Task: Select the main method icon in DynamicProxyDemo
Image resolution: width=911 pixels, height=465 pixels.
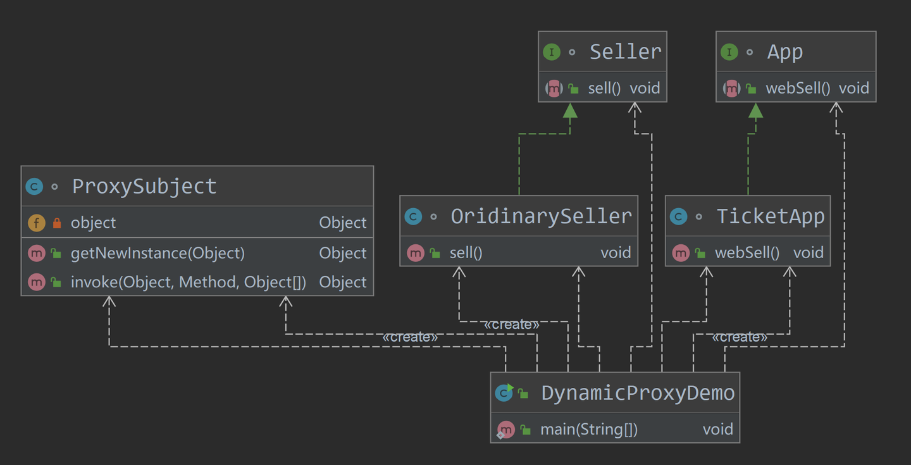Action: pos(506,429)
